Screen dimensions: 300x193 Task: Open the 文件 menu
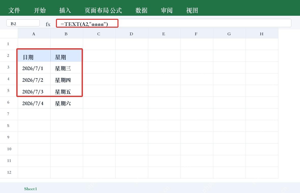pyautogui.click(x=14, y=10)
